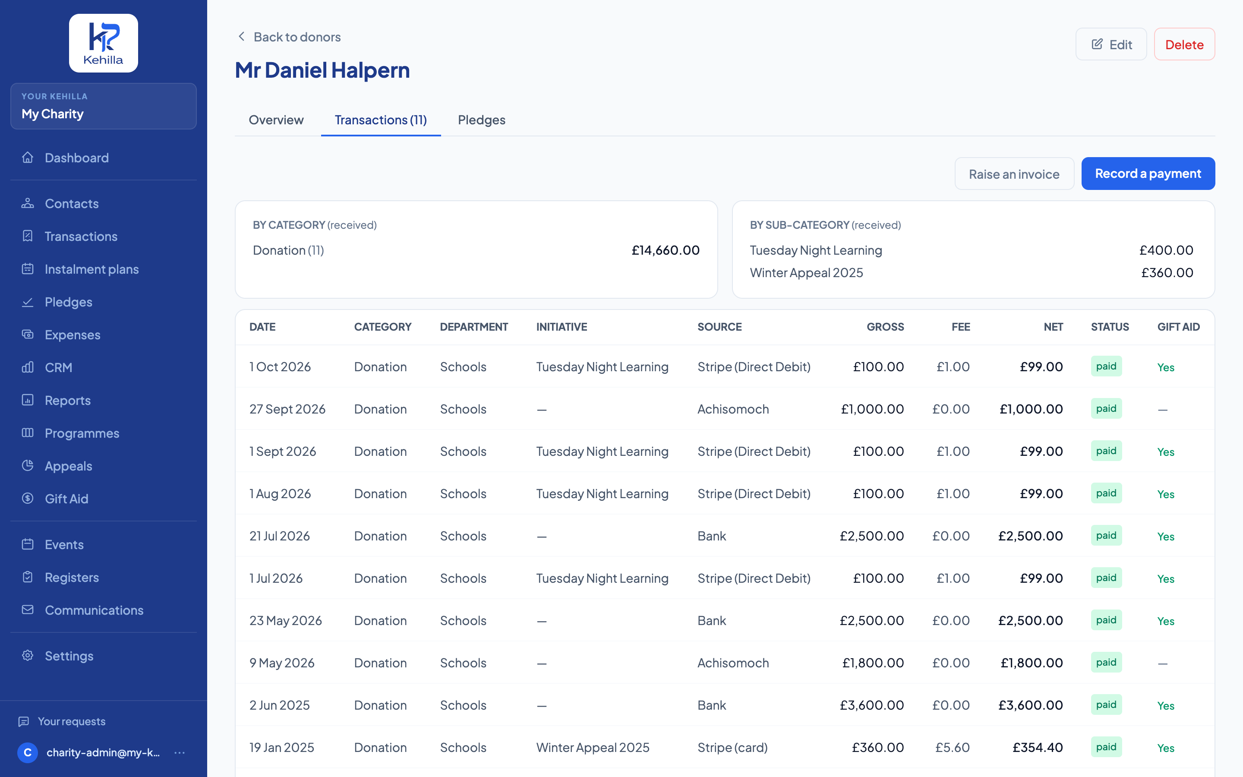The width and height of the screenshot is (1243, 777).
Task: Click the CRM chart icon
Action: point(28,367)
